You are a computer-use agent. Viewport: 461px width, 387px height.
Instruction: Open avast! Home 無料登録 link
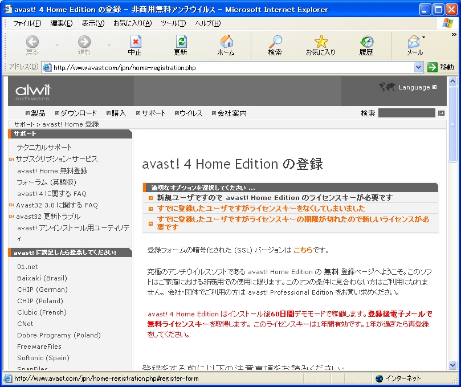click(x=52, y=171)
